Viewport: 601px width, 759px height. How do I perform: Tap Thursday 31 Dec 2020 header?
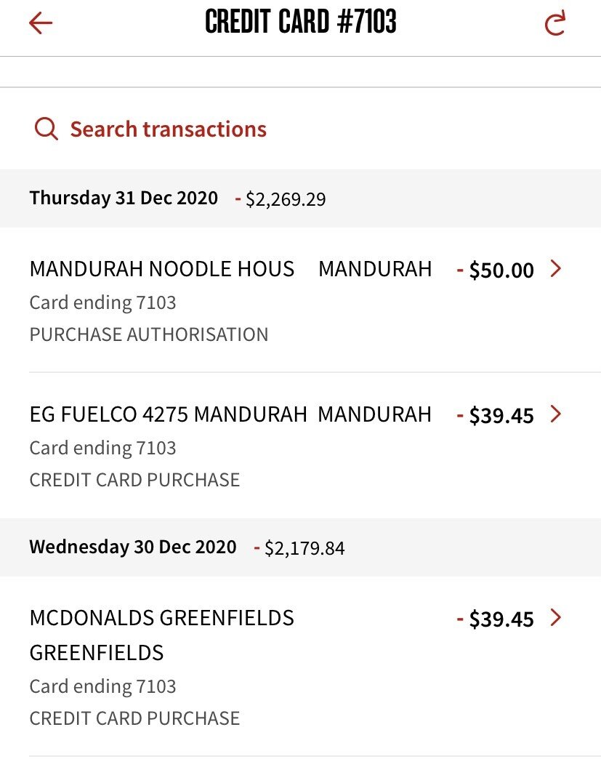click(x=124, y=198)
